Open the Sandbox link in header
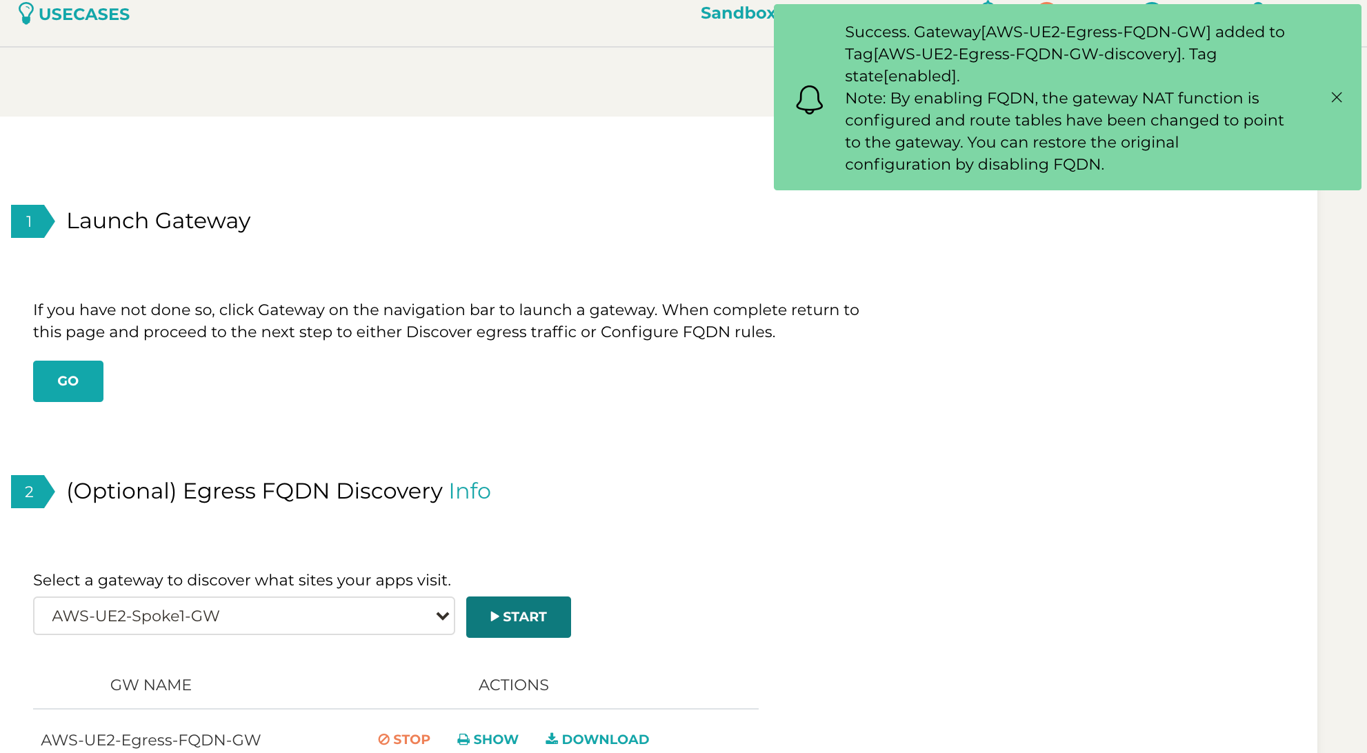Image resolution: width=1367 pixels, height=753 pixels. (x=737, y=13)
